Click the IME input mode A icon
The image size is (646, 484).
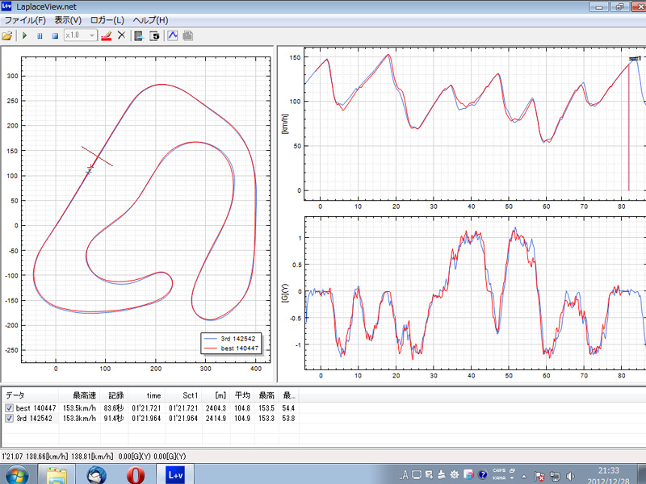click(404, 475)
